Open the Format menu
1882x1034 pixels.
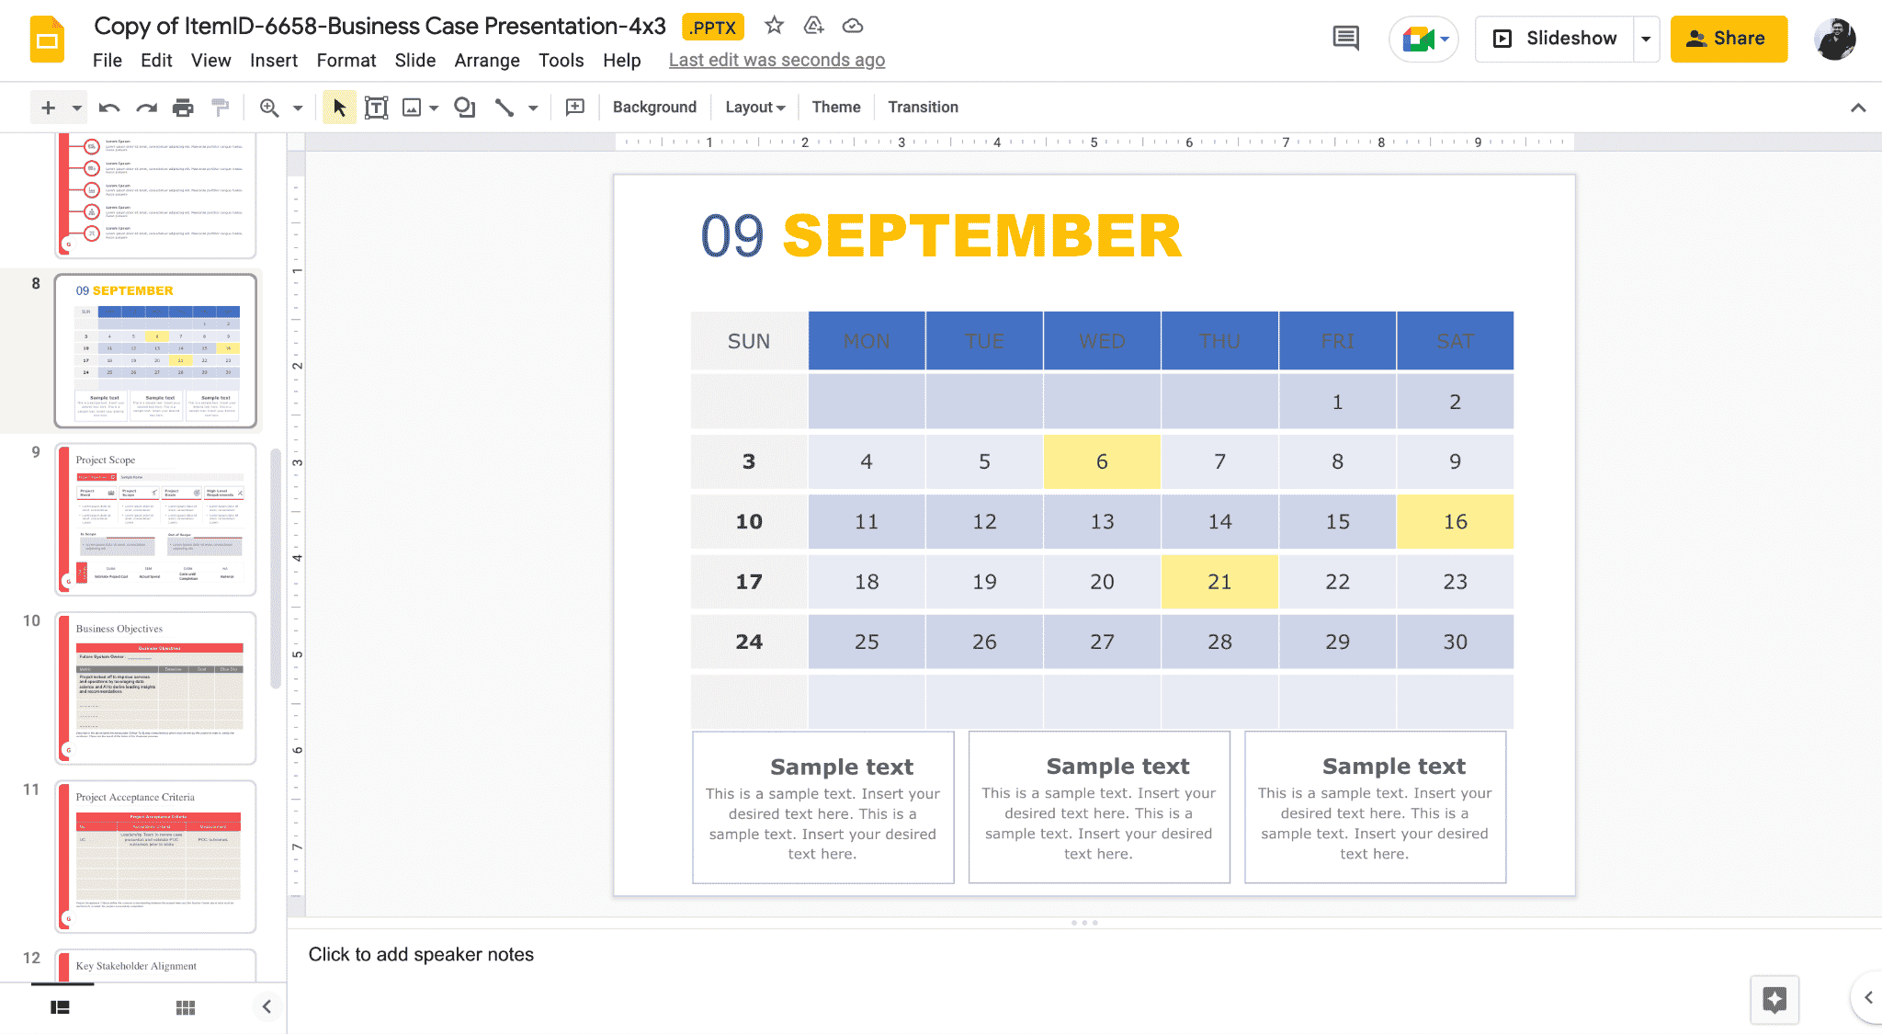coord(345,59)
